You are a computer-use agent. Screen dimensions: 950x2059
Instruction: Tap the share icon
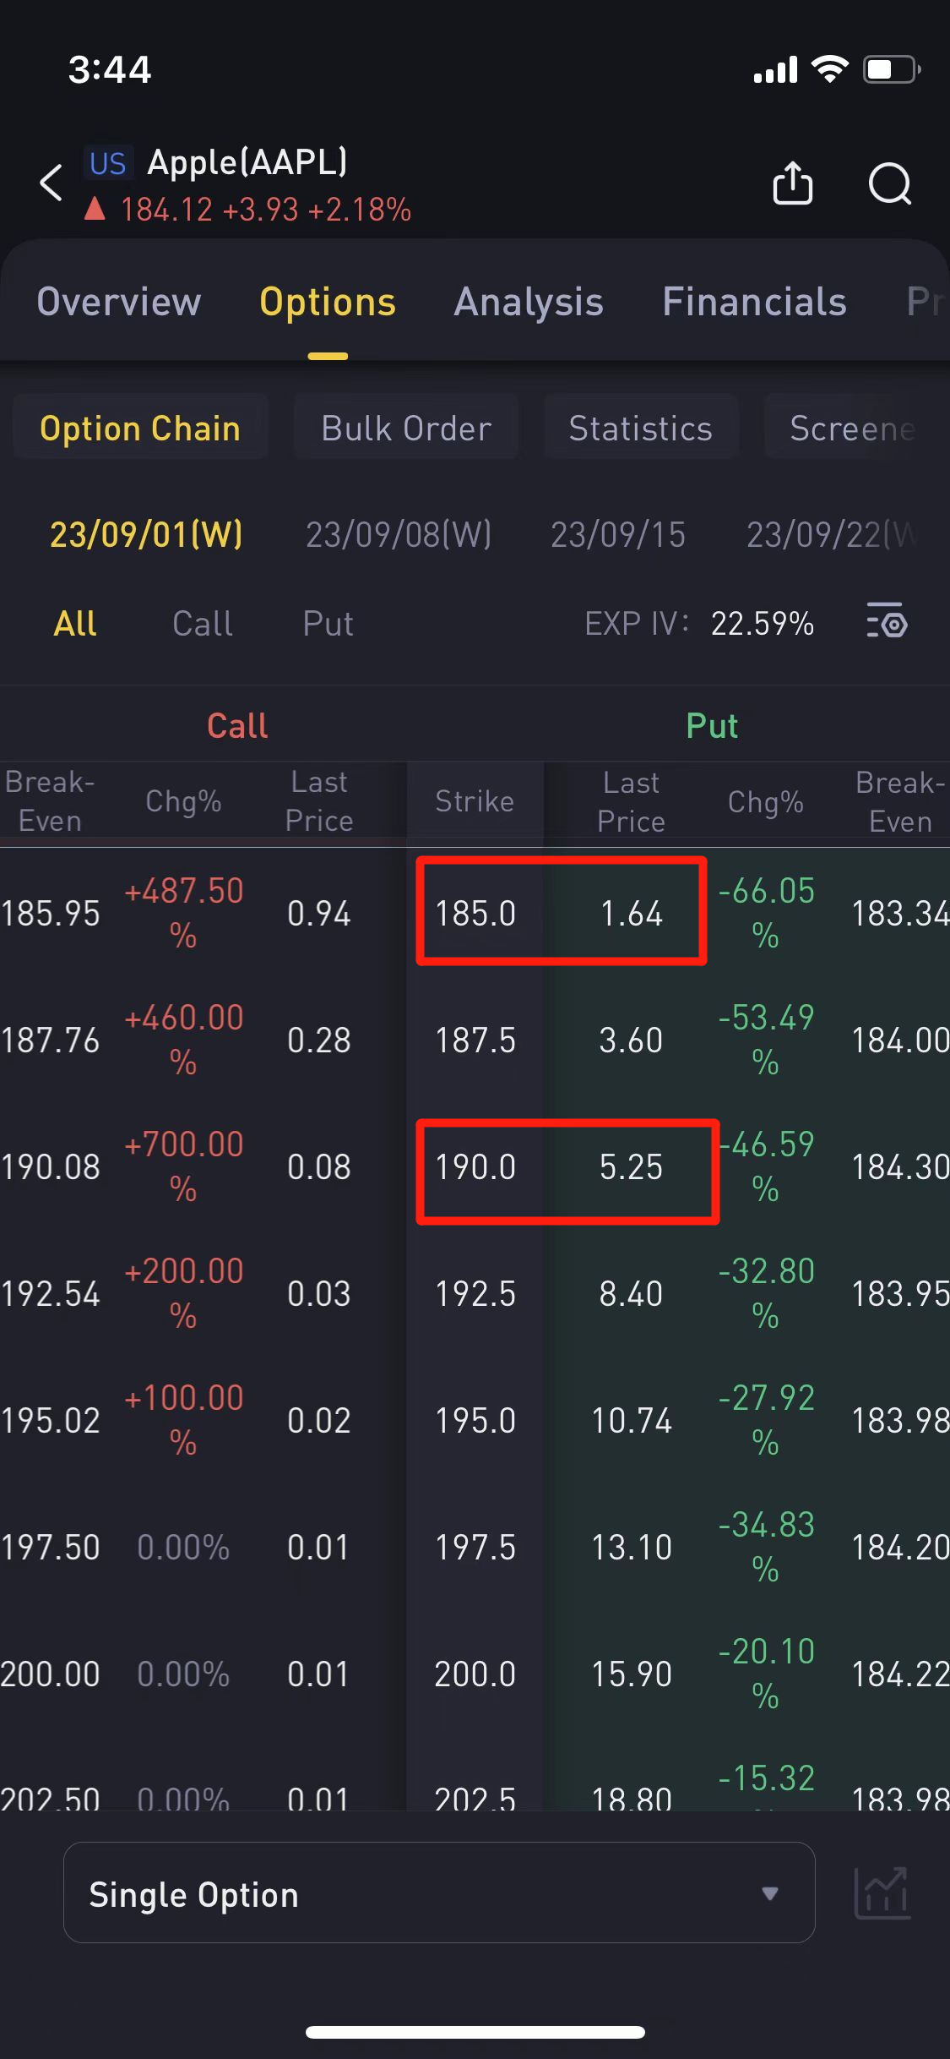[792, 183]
